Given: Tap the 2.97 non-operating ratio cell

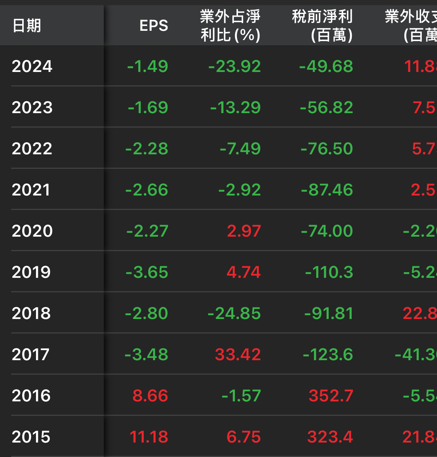Looking at the screenshot, I should pyautogui.click(x=244, y=231).
